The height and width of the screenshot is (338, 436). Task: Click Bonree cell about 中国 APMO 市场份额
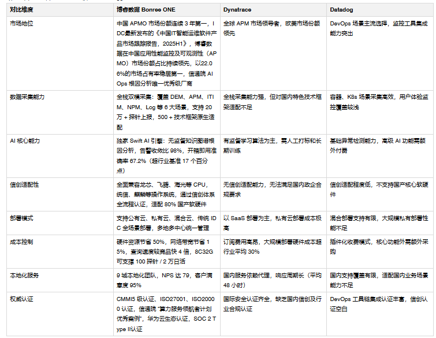167,53
